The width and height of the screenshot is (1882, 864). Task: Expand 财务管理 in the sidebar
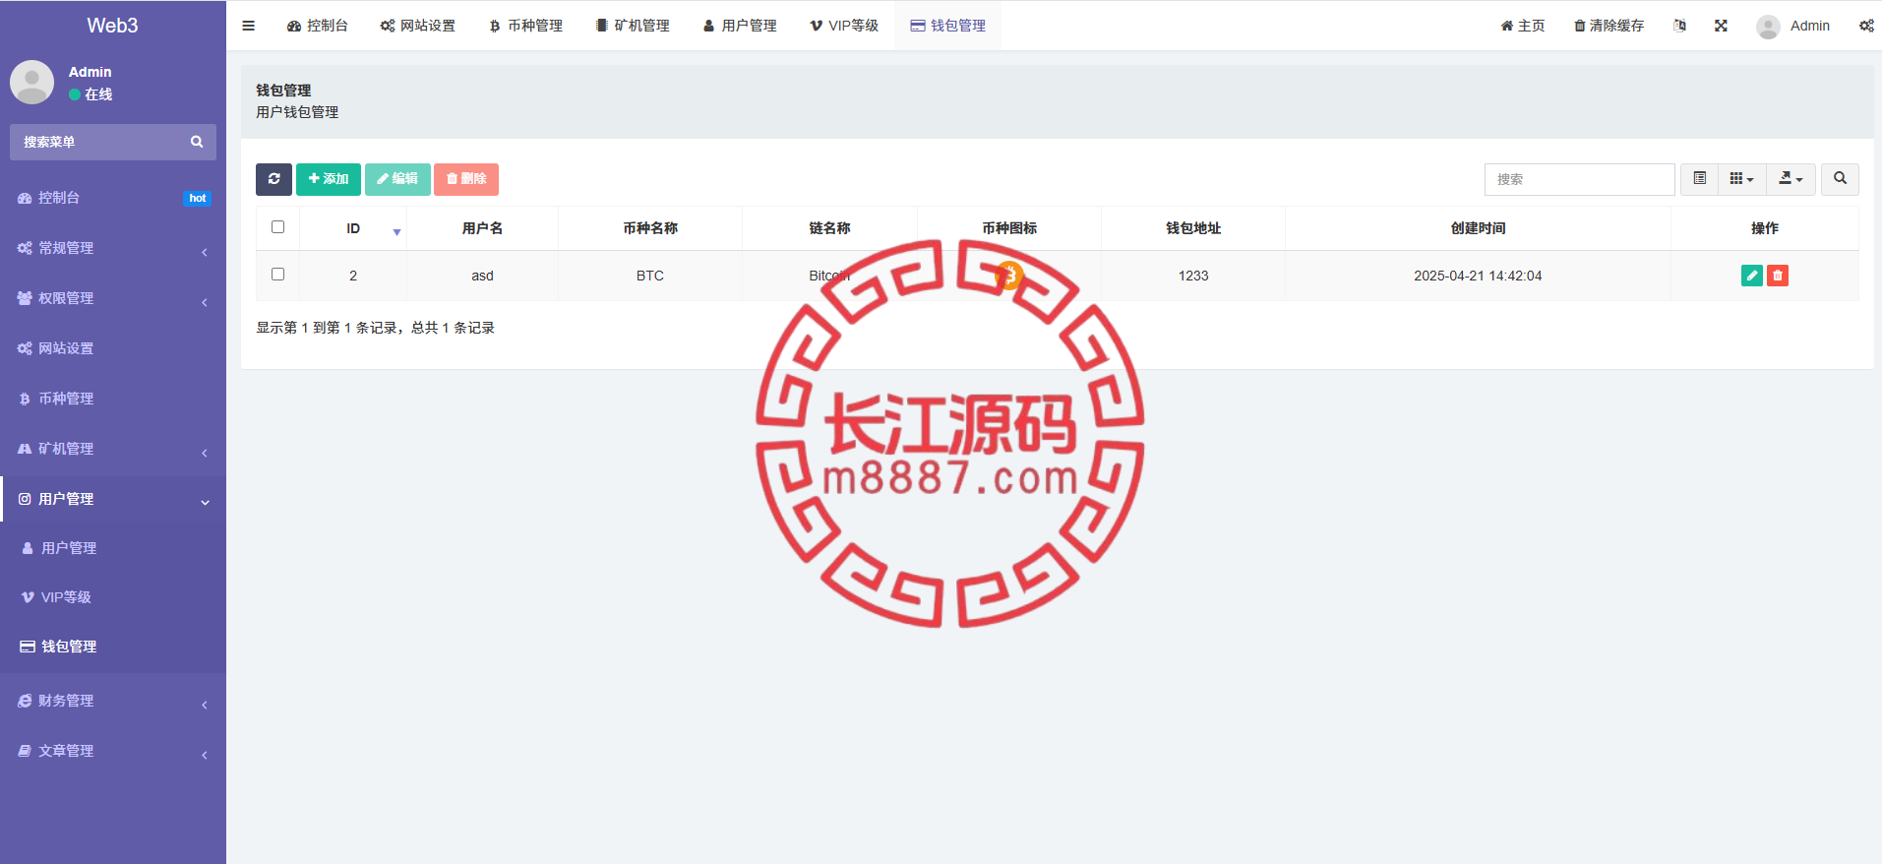pos(113,701)
